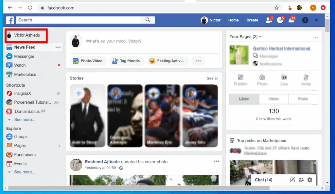Open the second story card

click(125, 116)
